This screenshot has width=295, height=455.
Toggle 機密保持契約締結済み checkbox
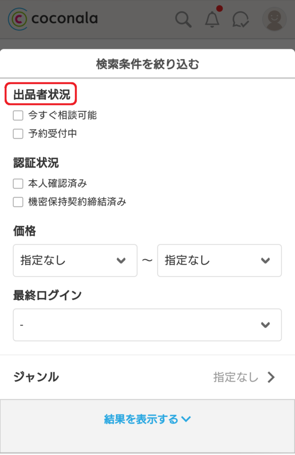(18, 201)
